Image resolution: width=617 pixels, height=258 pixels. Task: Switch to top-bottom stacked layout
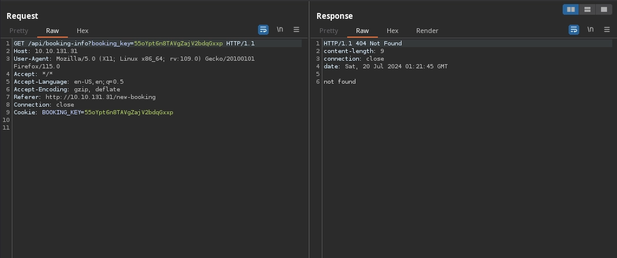click(587, 9)
